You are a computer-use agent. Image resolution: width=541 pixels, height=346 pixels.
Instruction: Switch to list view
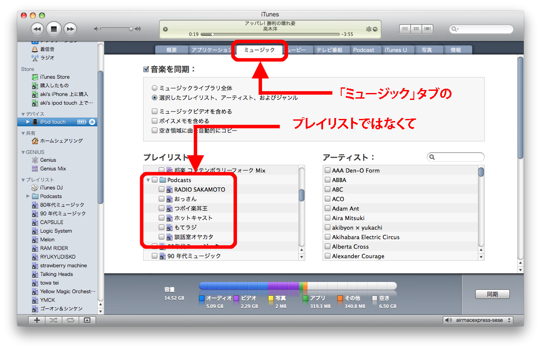tap(405, 29)
